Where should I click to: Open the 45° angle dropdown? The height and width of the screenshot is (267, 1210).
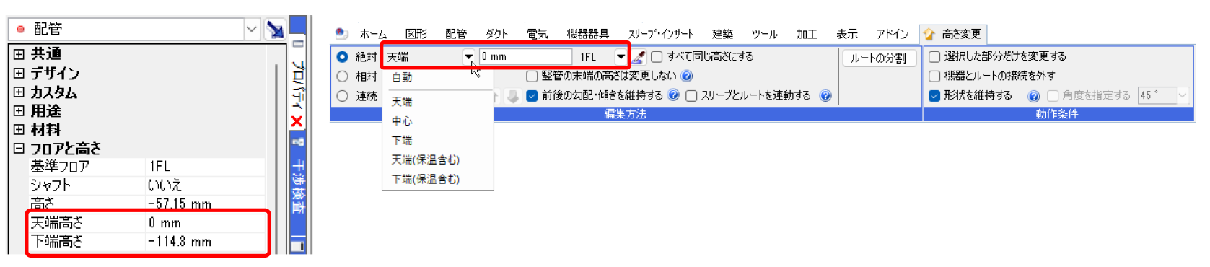(x=1182, y=95)
